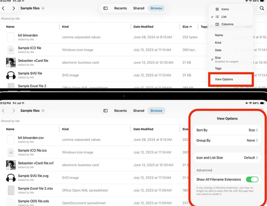Open the sidebar toggle icon
Screen dimensions: 267x206
tap(105, 8)
